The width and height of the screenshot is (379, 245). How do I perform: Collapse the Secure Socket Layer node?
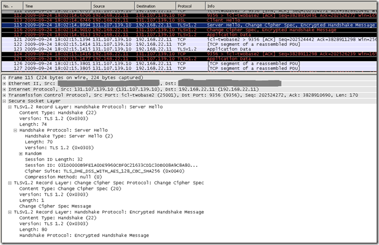tap(4, 101)
